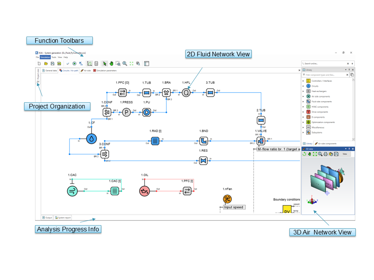Open a file via the folder icon
The height and width of the screenshot is (280, 374).
tap(46, 63)
